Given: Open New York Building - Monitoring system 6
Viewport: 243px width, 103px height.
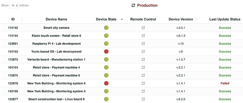Looking at the screenshot, I should pos(56,83).
